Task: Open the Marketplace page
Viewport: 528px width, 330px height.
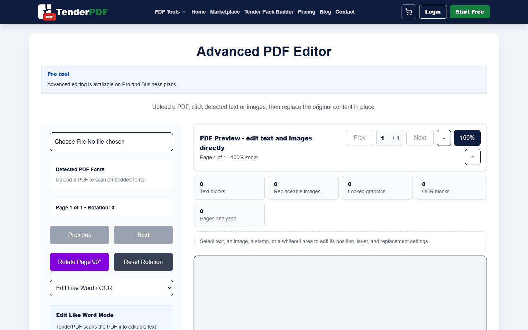Action: point(225,12)
